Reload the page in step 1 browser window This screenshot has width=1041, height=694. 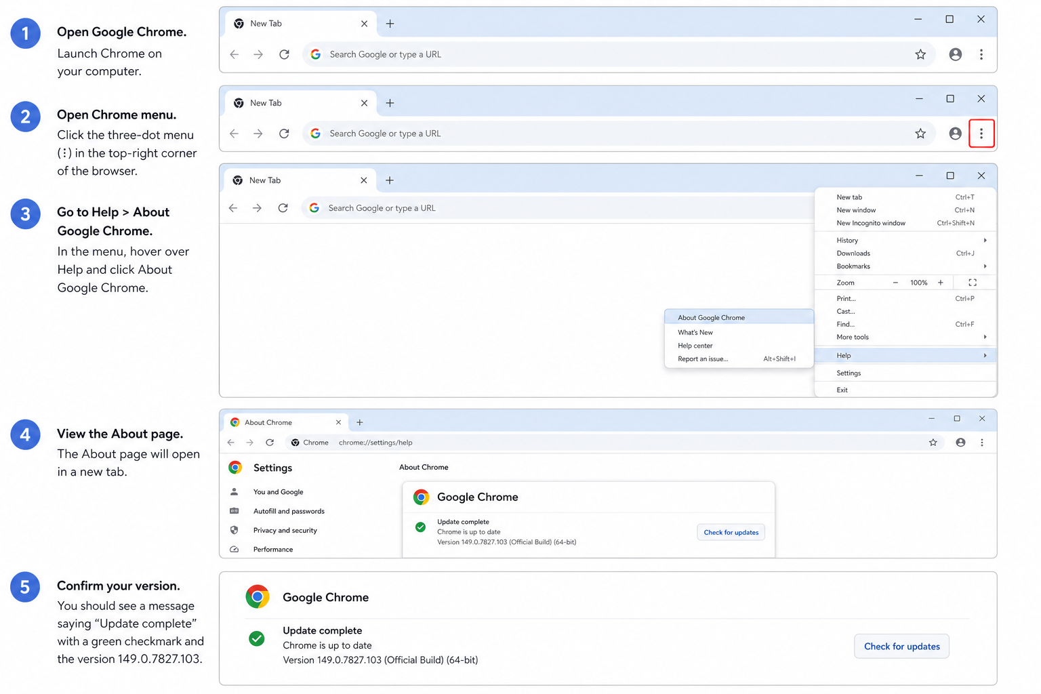point(284,54)
